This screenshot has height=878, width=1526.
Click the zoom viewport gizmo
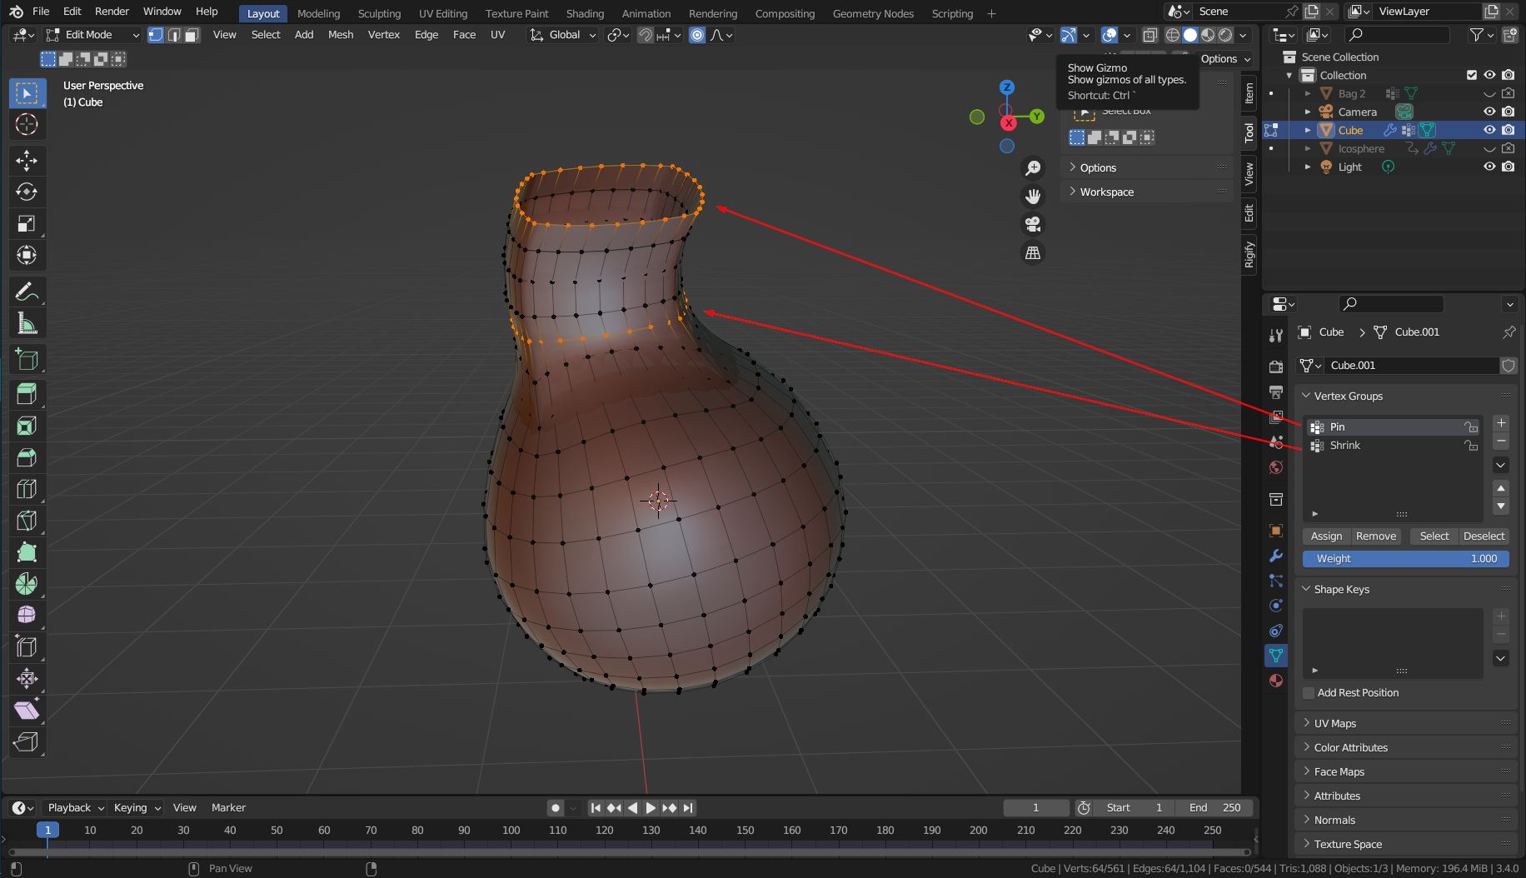(x=1033, y=168)
